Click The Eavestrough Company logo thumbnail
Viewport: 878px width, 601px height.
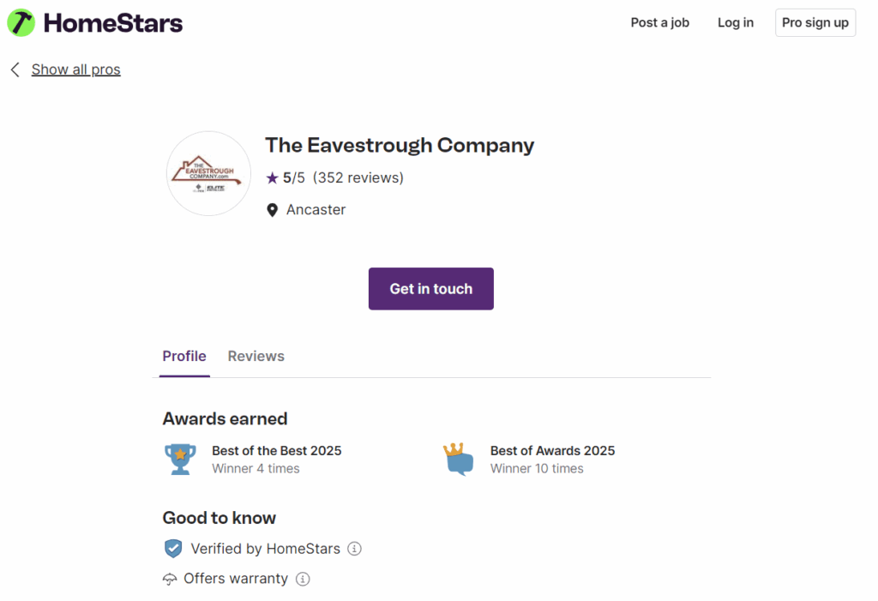tap(208, 173)
